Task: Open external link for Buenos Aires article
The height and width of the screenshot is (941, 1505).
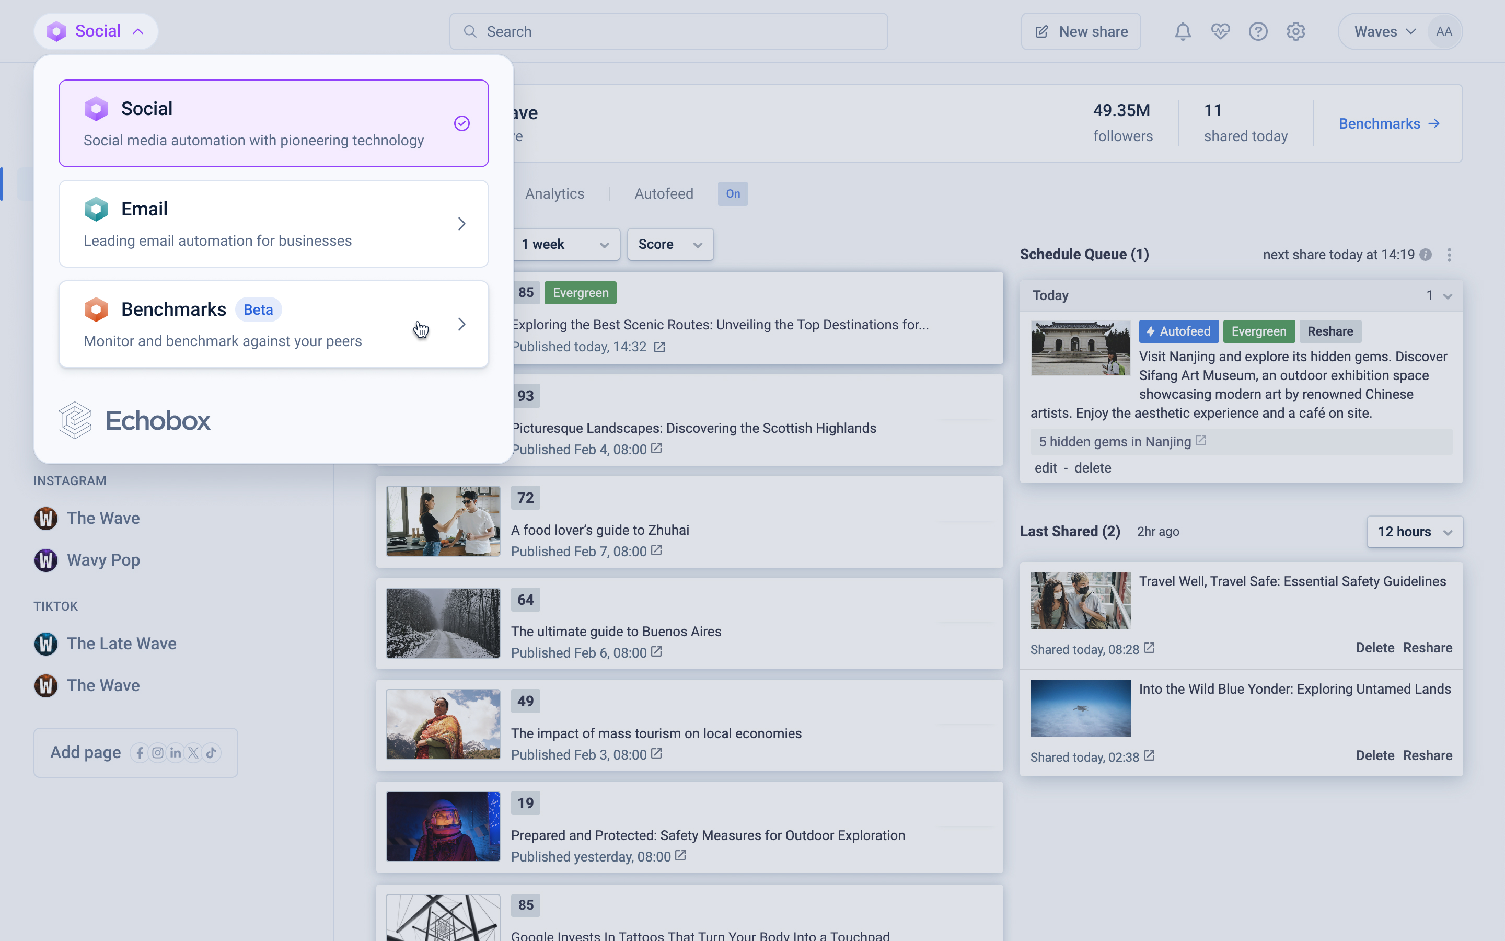Action: 656,652
